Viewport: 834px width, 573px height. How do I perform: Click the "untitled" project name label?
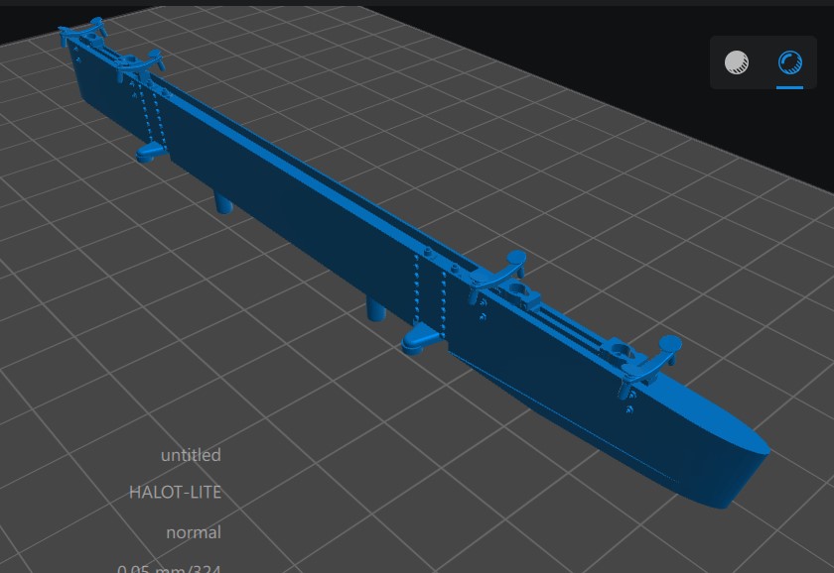click(x=191, y=455)
